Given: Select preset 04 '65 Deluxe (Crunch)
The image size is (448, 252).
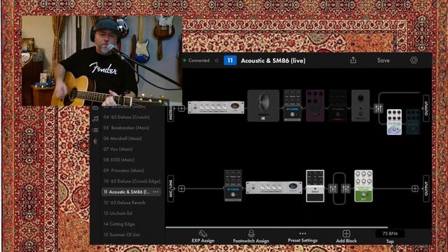Looking at the screenshot, I should pos(126,117).
